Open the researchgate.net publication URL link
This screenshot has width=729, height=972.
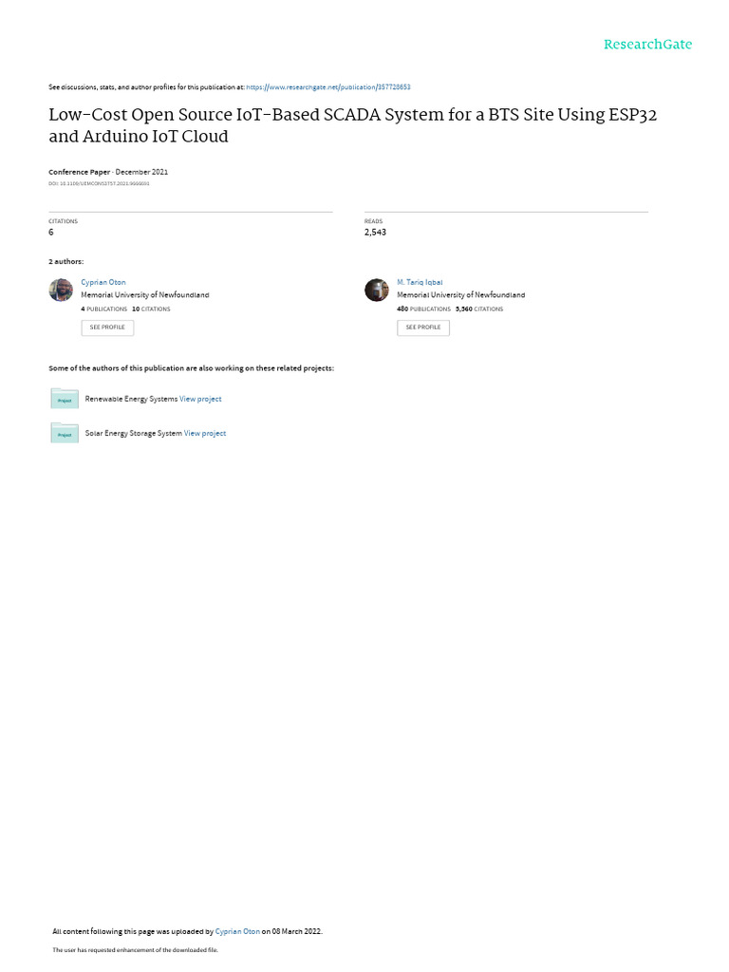pyautogui.click(x=327, y=87)
